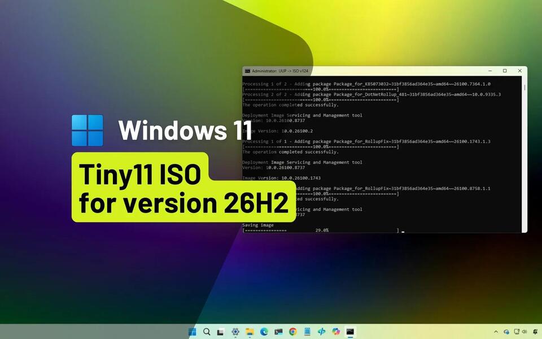The height and width of the screenshot is (339, 542).
Task: Click the 'Saving image' line
Action: click(x=258, y=225)
